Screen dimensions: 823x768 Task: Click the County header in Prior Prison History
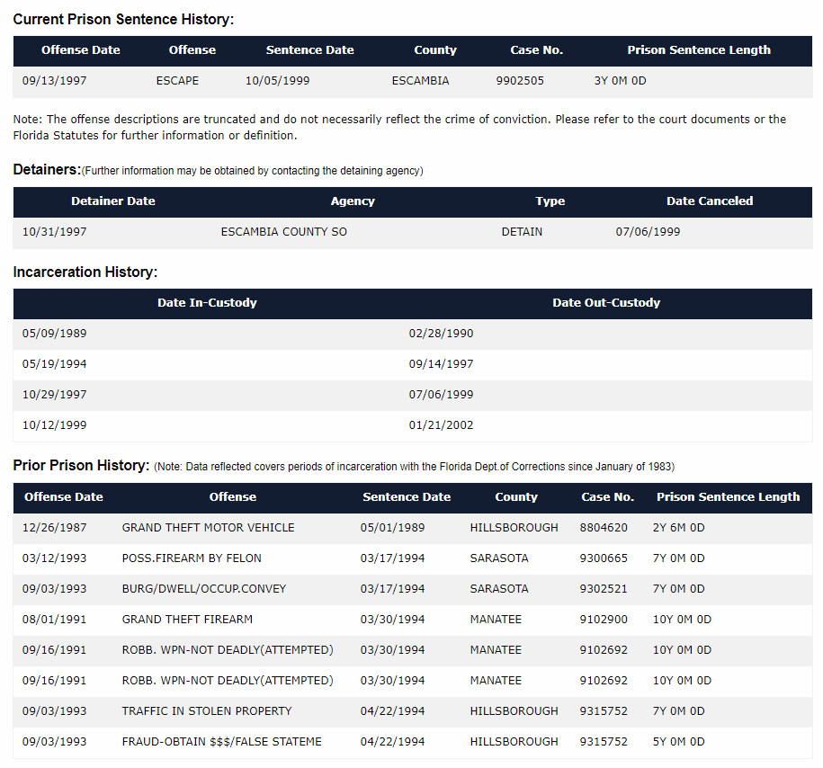click(516, 497)
